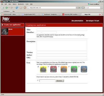Open the History menu
This screenshot has width=104, height=96.
coord(15,4)
